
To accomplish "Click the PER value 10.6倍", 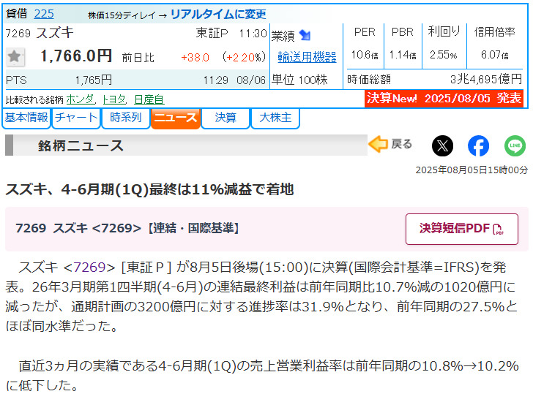I will pyautogui.click(x=365, y=55).
